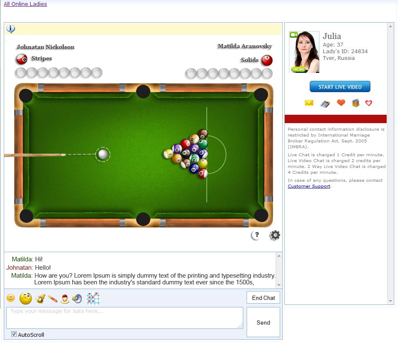The width and height of the screenshot is (398, 356).
Task: Click the white cue ball on the table
Action: tap(103, 155)
